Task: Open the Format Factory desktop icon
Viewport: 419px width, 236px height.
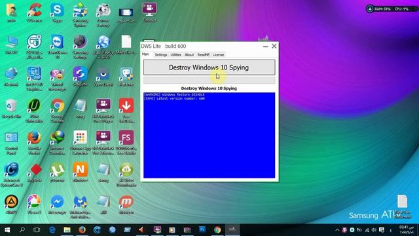Action: 103,14
